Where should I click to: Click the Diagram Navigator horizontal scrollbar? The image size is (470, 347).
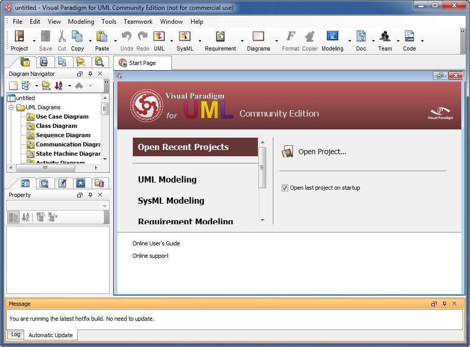click(x=45, y=168)
